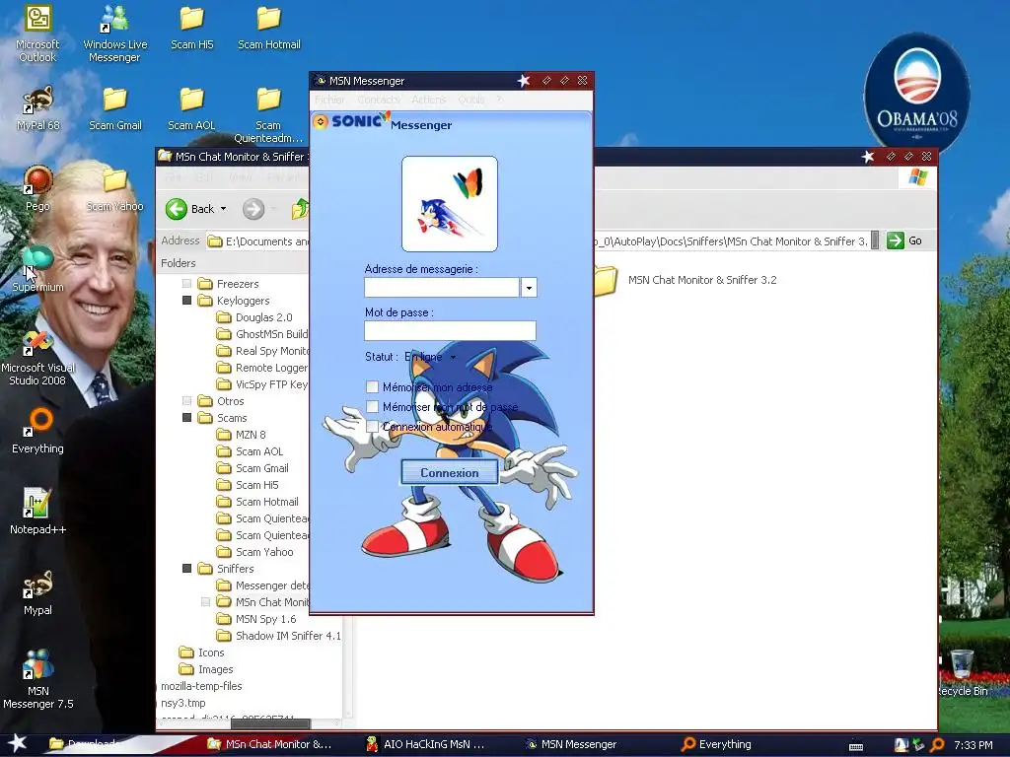This screenshot has height=757, width=1010.
Task: Click the orange Everything search tray icon
Action: 937,744
